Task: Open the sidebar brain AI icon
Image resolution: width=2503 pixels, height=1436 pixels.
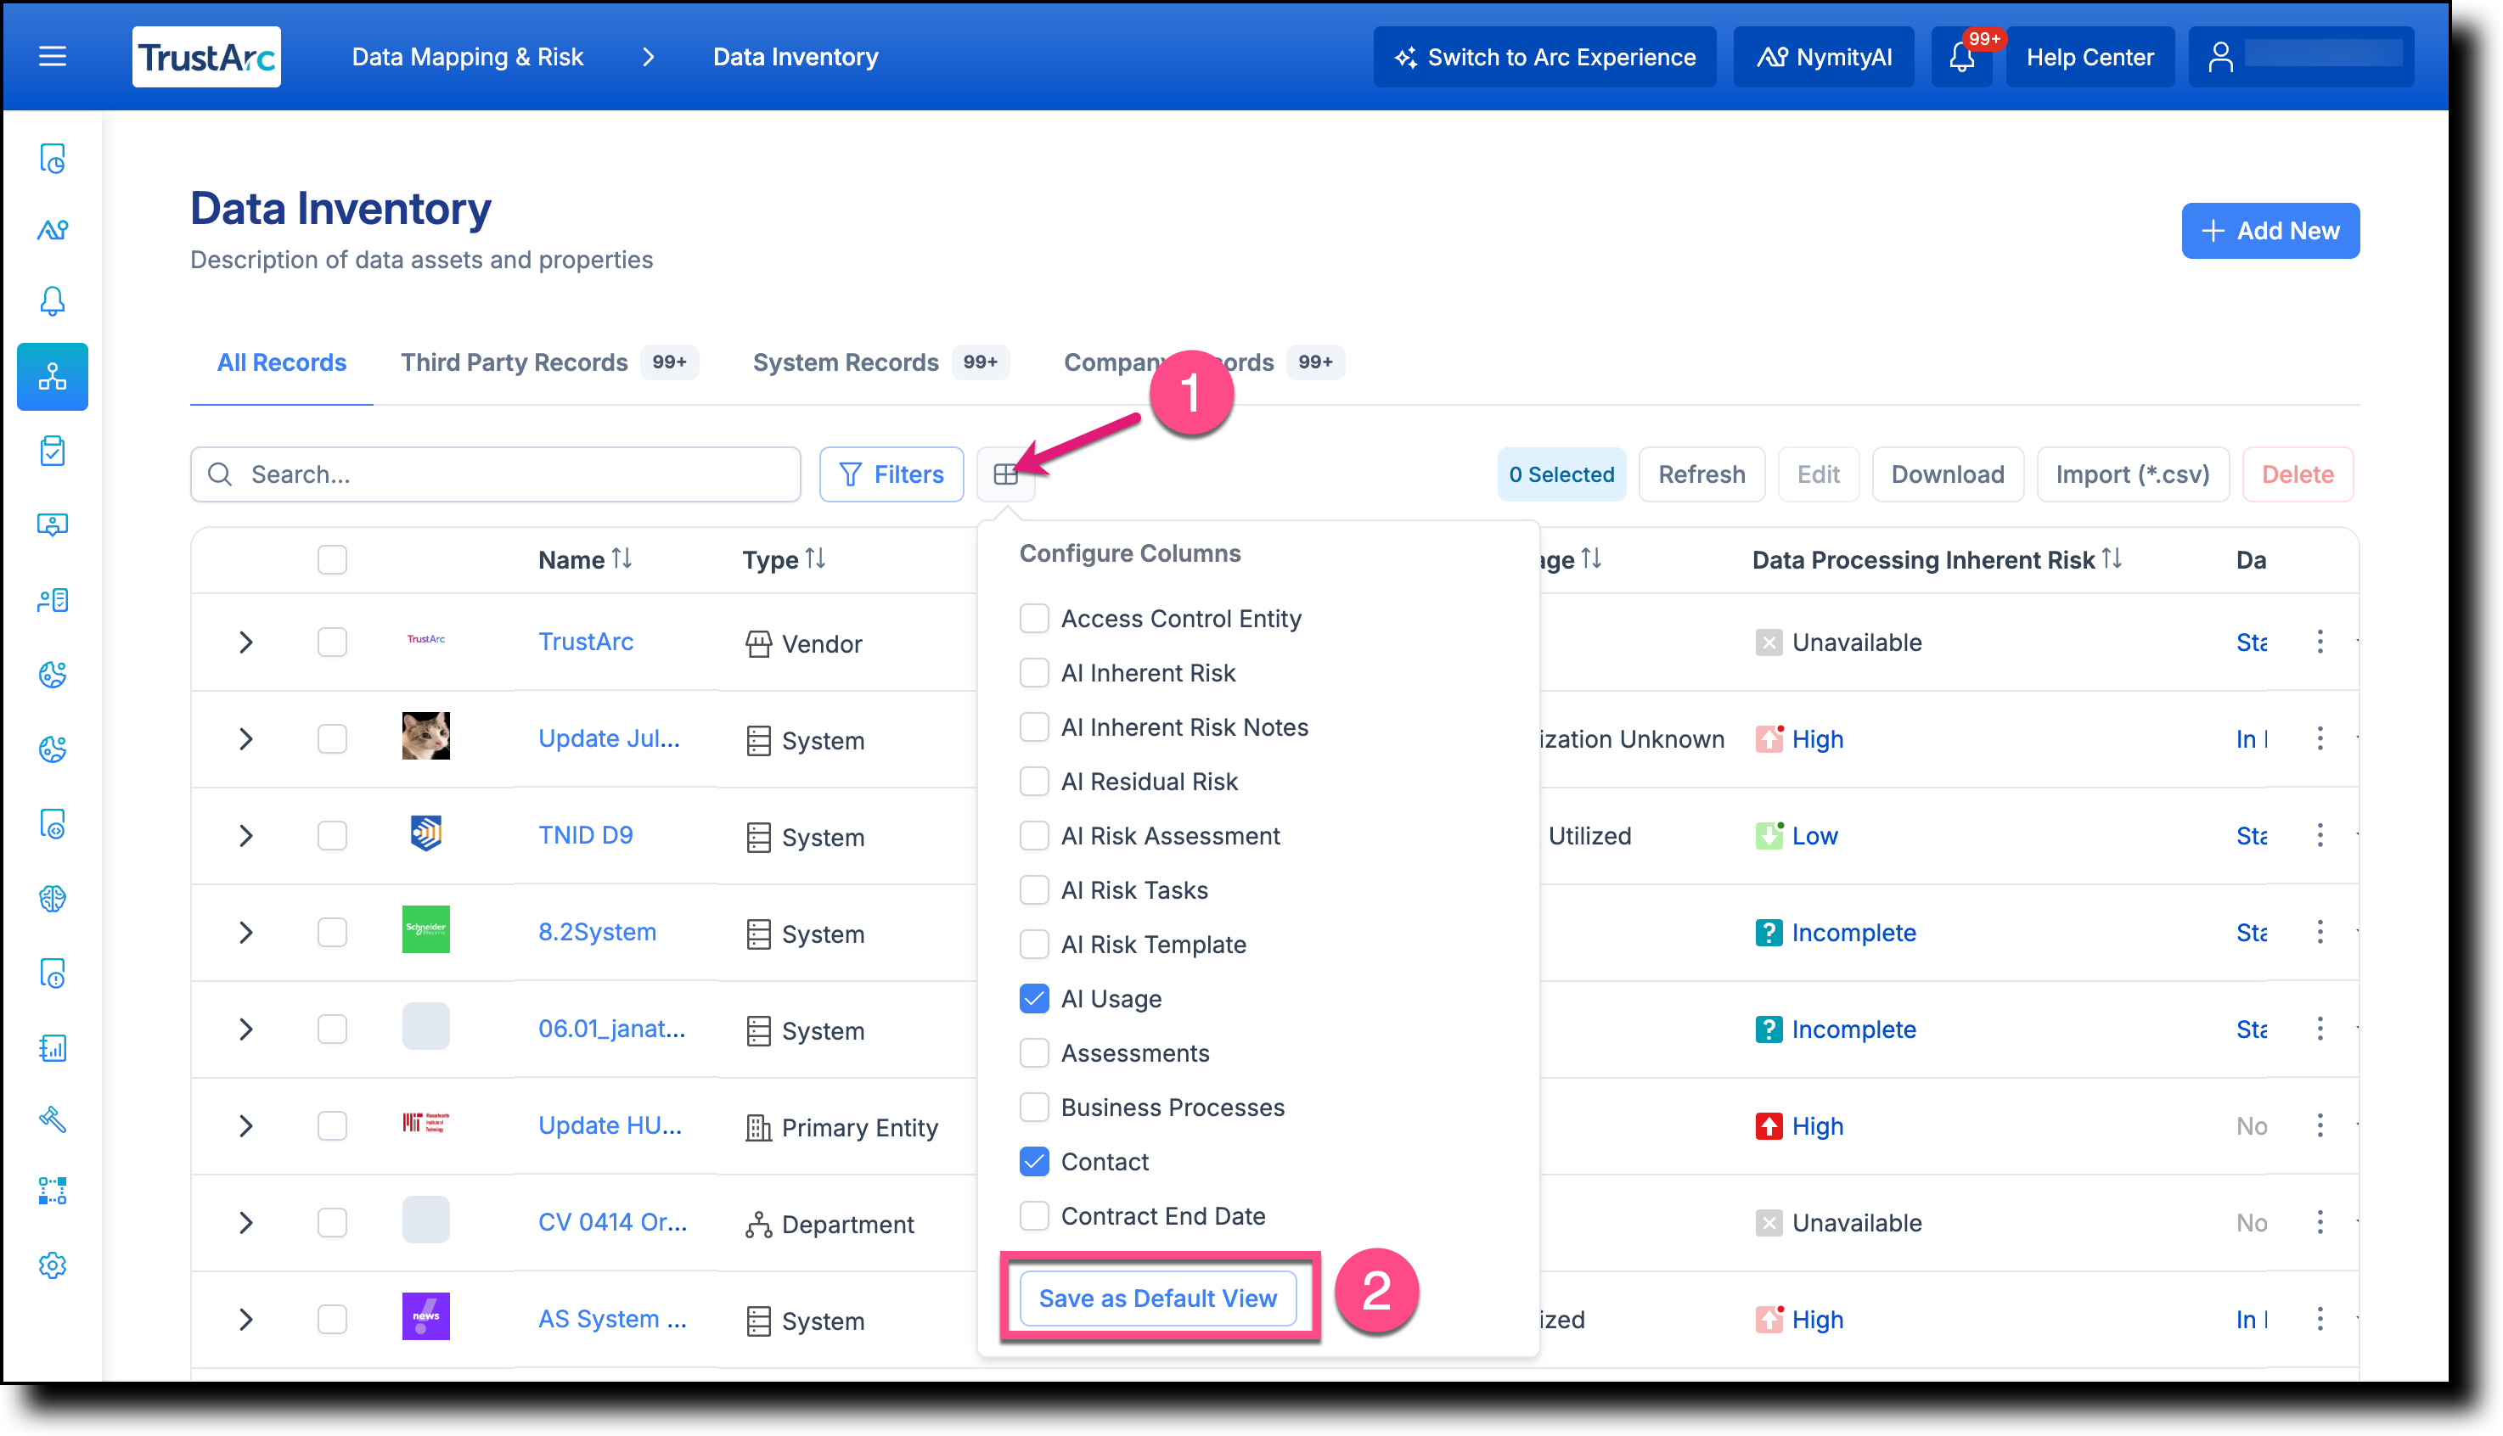Action: click(x=53, y=899)
